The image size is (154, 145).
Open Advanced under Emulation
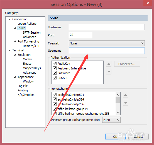pyautogui.click(x=30, y=72)
